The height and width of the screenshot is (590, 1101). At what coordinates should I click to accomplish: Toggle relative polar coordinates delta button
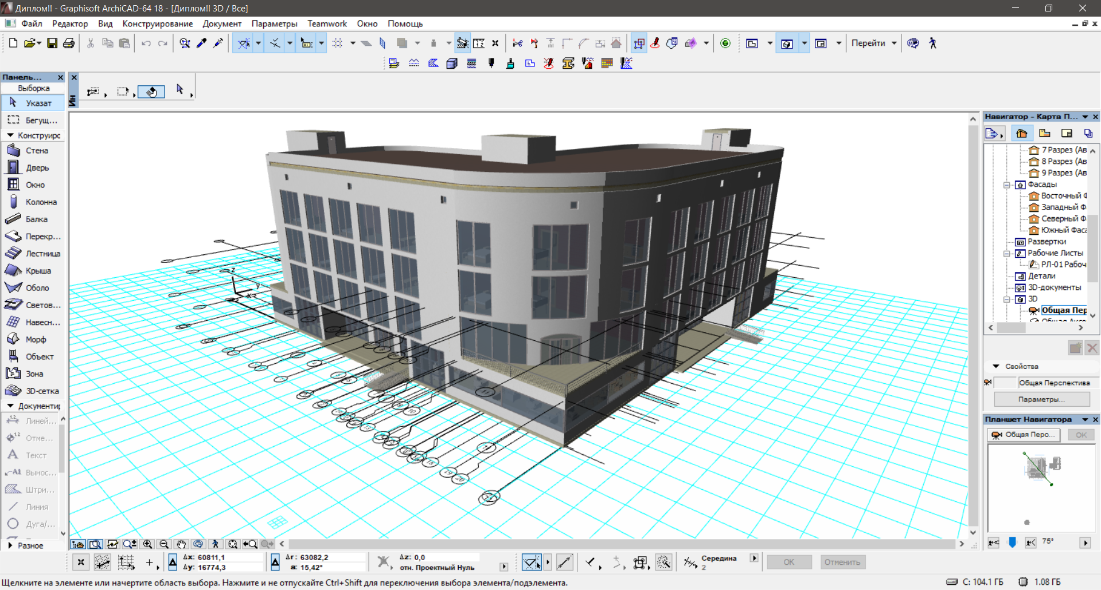[x=275, y=562]
